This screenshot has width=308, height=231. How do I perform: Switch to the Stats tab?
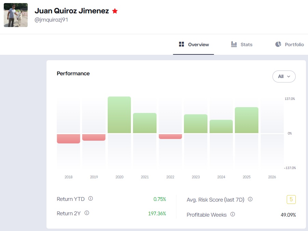(241, 44)
